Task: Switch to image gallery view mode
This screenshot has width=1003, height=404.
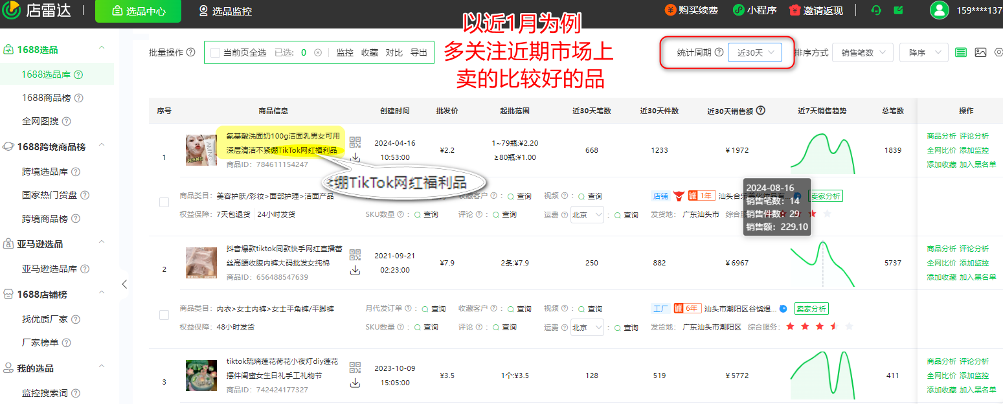Action: (979, 52)
